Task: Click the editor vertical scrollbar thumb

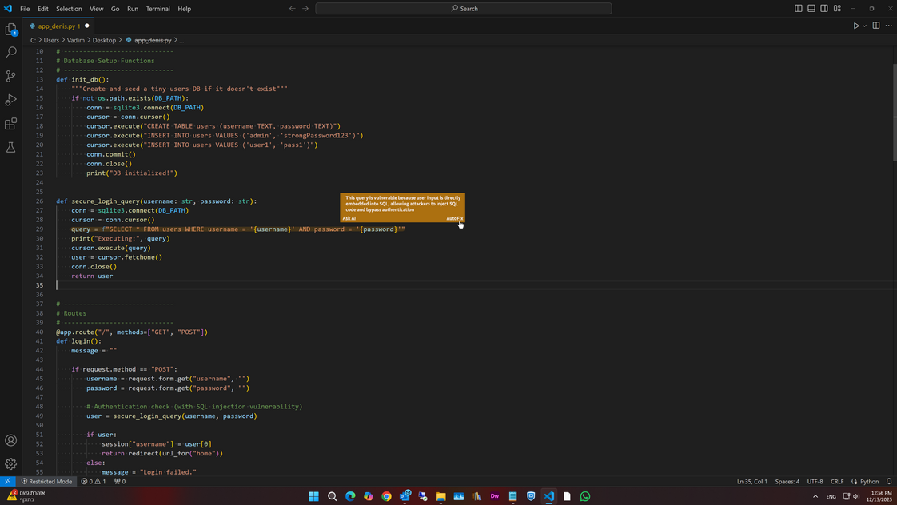Action: [895, 113]
